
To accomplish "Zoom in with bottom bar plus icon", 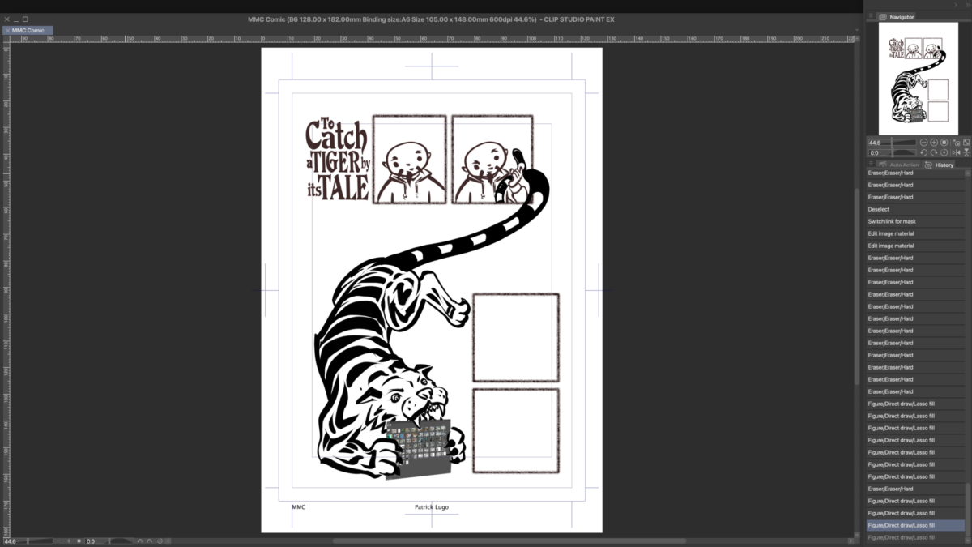I will pyautogui.click(x=69, y=541).
